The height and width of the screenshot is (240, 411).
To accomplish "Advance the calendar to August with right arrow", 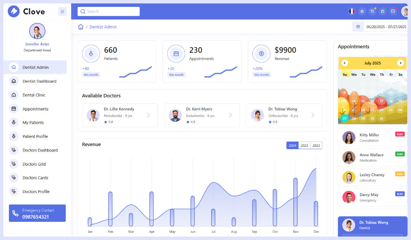I will tap(400, 63).
